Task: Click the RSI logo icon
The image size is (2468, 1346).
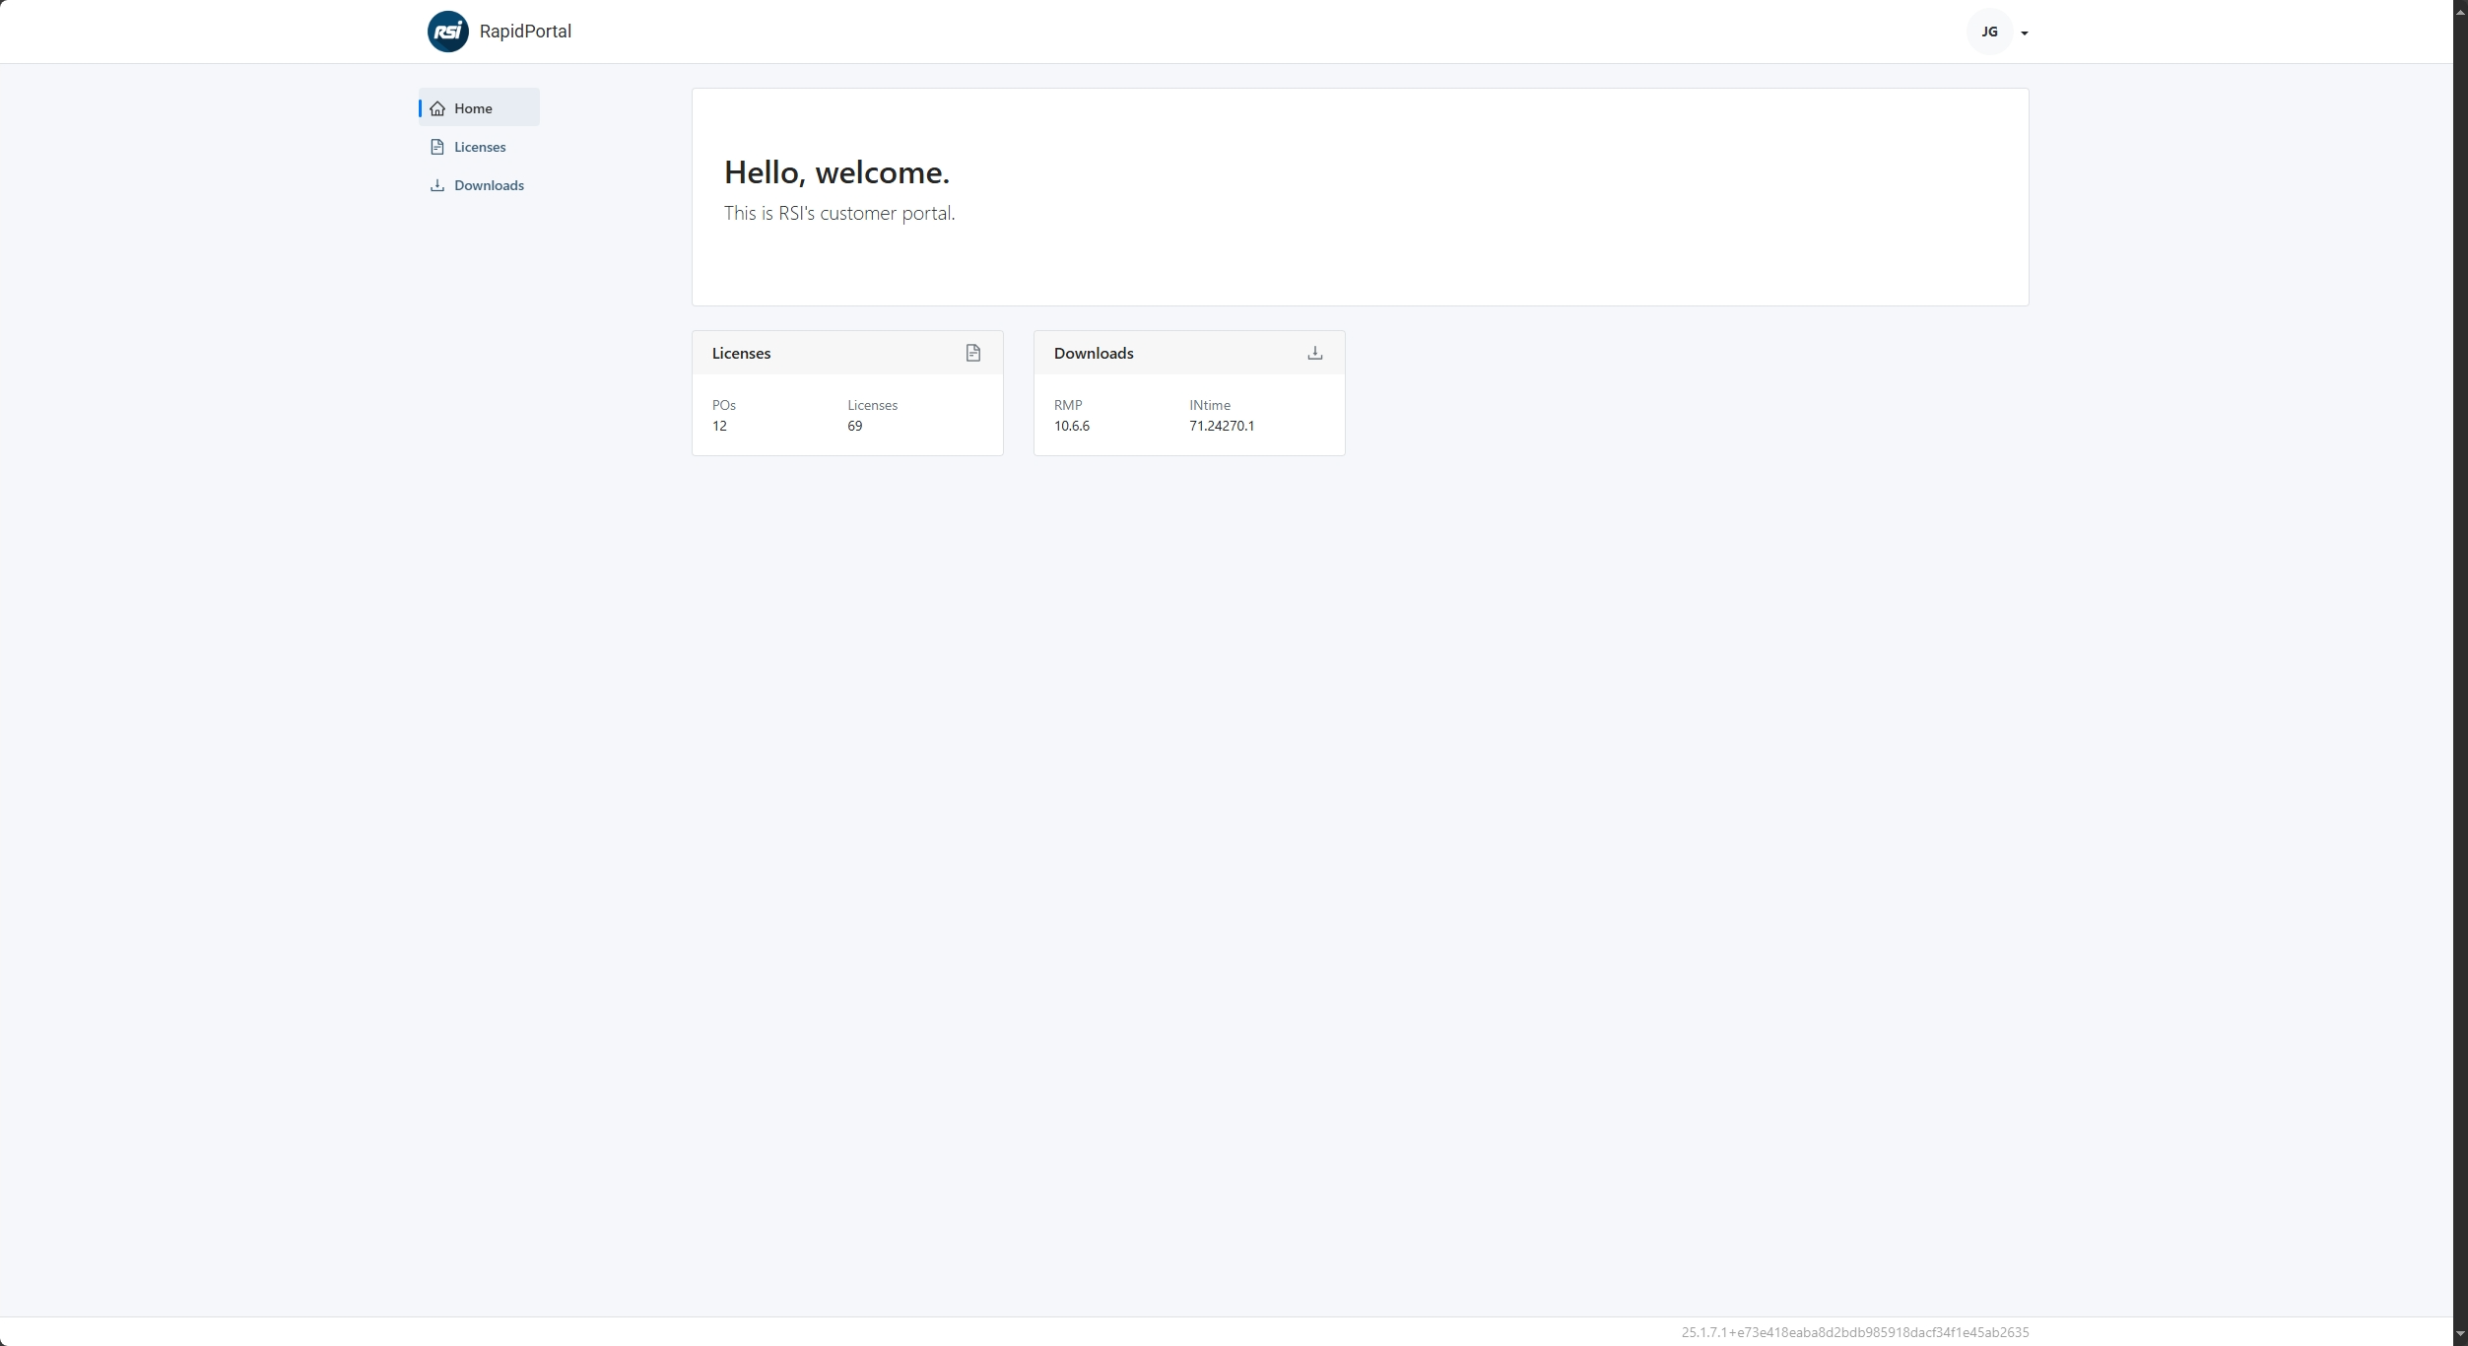Action: coord(447,32)
